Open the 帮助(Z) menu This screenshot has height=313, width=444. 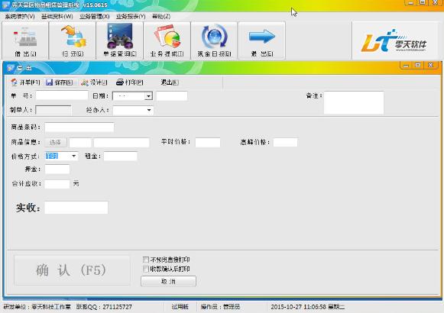(161, 16)
